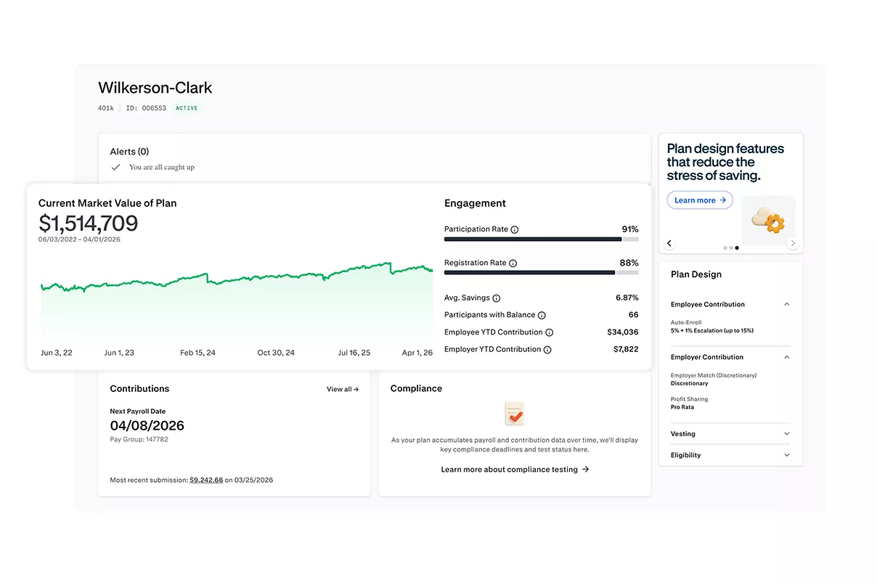The image size is (877, 585).
Task: Click Participation Rate info icon
Action: [515, 229]
